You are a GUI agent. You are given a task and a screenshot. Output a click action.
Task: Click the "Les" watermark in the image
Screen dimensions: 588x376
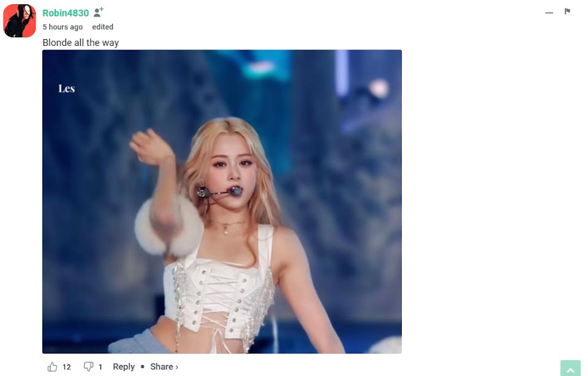click(67, 89)
